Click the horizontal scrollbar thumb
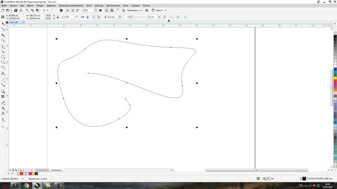 [x=256, y=170]
